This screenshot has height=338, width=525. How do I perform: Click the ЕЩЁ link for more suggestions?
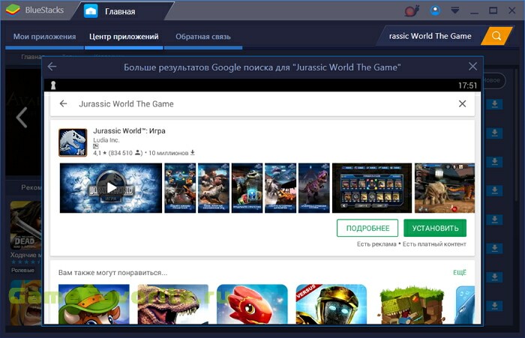click(460, 272)
